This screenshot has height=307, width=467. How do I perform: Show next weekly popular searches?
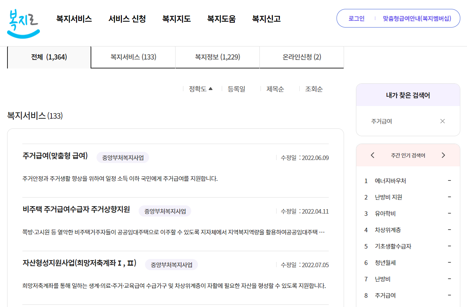click(x=443, y=155)
